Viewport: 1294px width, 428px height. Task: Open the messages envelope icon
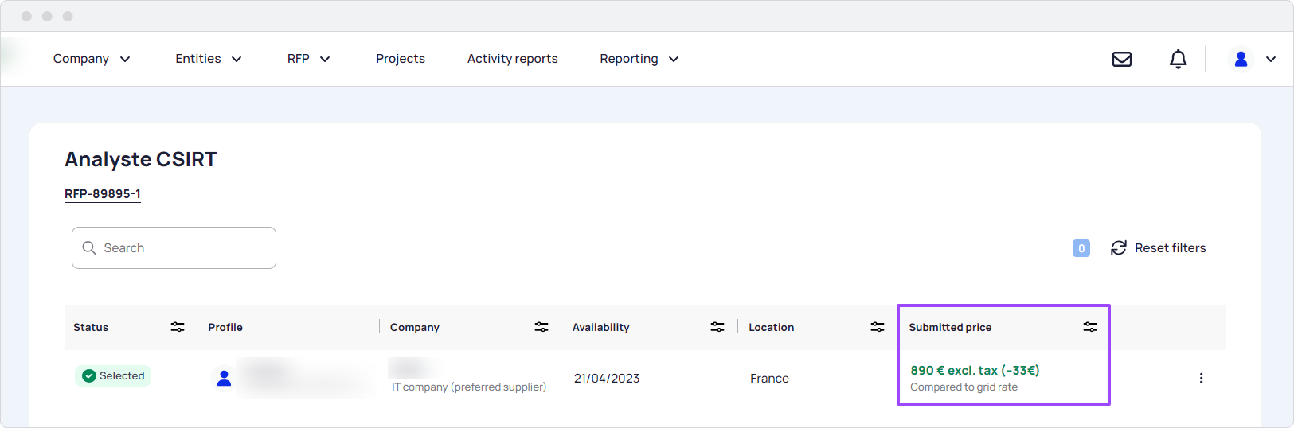point(1122,59)
